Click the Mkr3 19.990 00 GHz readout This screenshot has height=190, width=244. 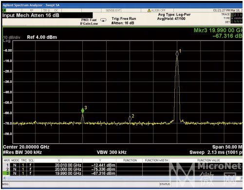pyautogui.click(x=218, y=30)
